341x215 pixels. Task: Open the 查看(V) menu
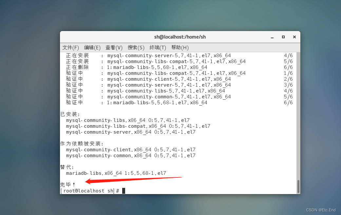114,47
